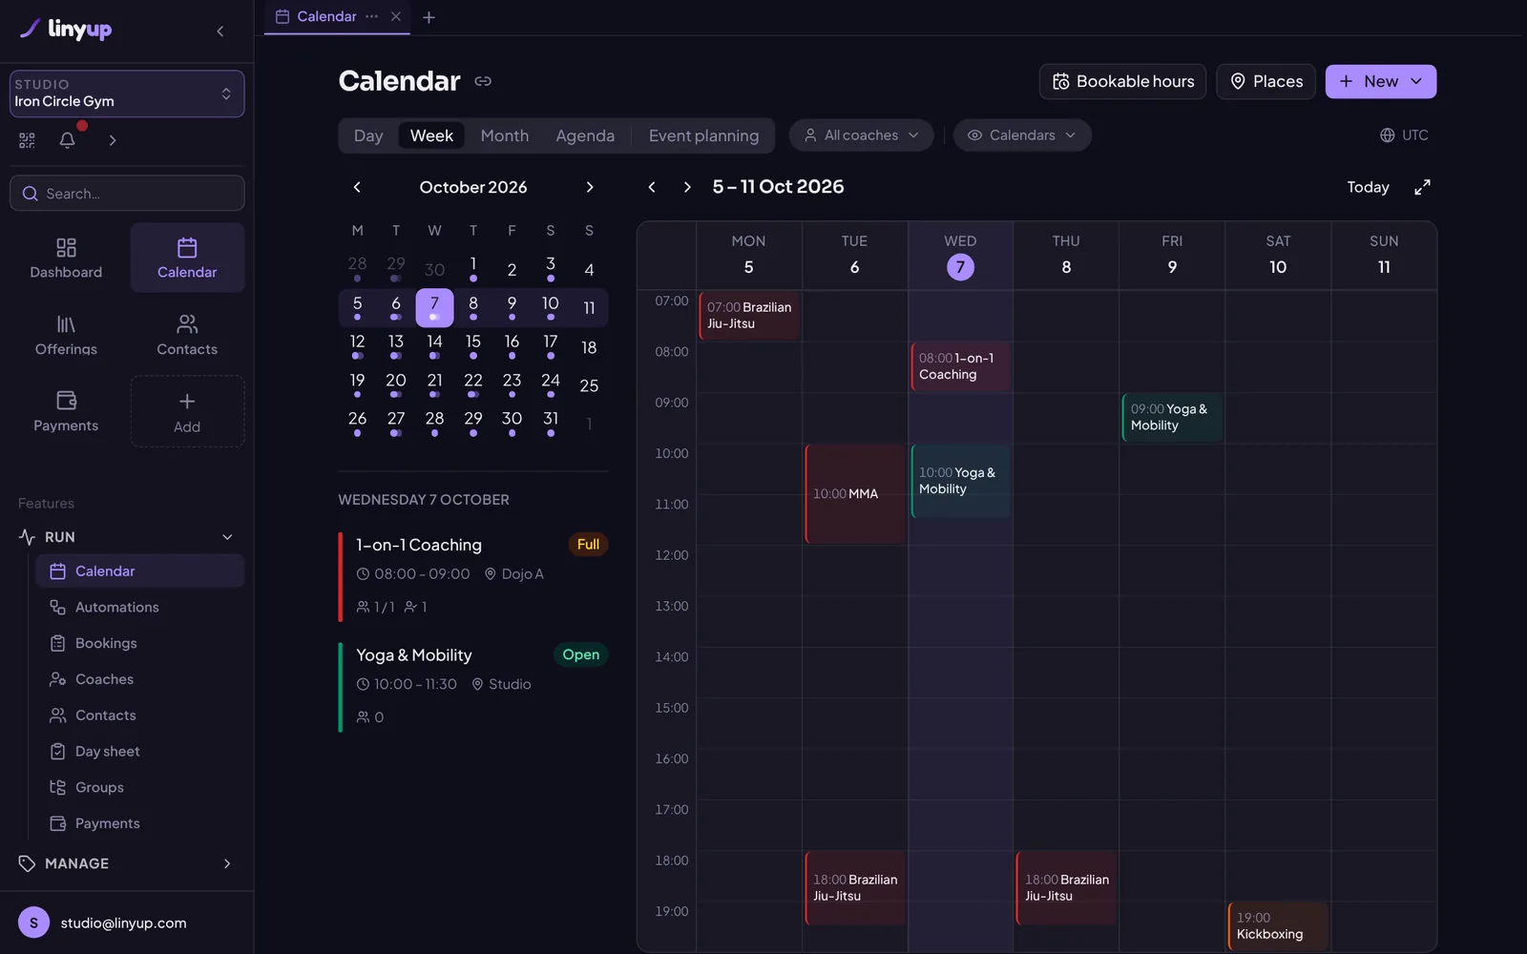Change the UTC timezone
1527x954 pixels.
(1404, 135)
